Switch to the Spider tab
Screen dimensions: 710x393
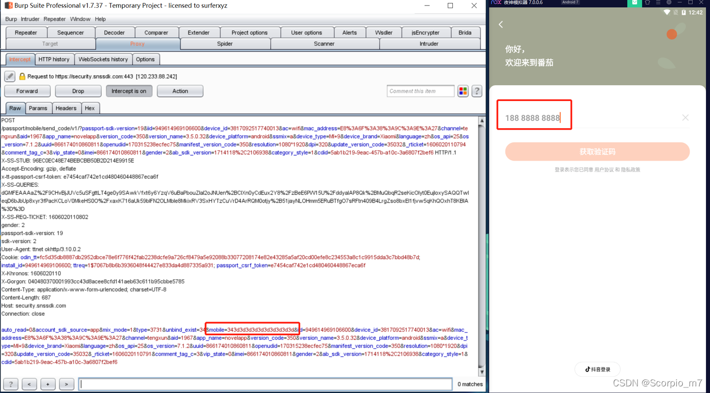click(x=225, y=44)
